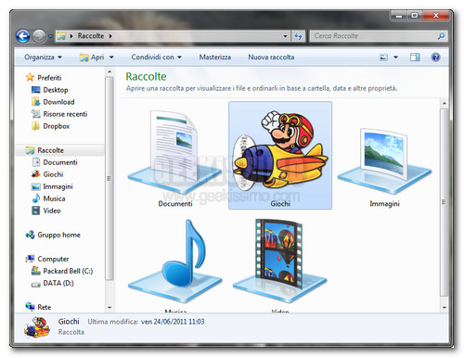Open recent pages dropdown beside navigation arrows
Screen dimensions: 464x358
[51, 36]
